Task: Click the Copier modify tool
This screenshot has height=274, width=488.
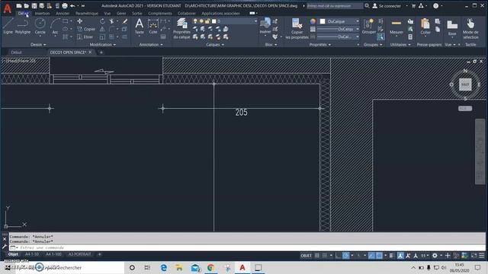Action: (x=86, y=29)
